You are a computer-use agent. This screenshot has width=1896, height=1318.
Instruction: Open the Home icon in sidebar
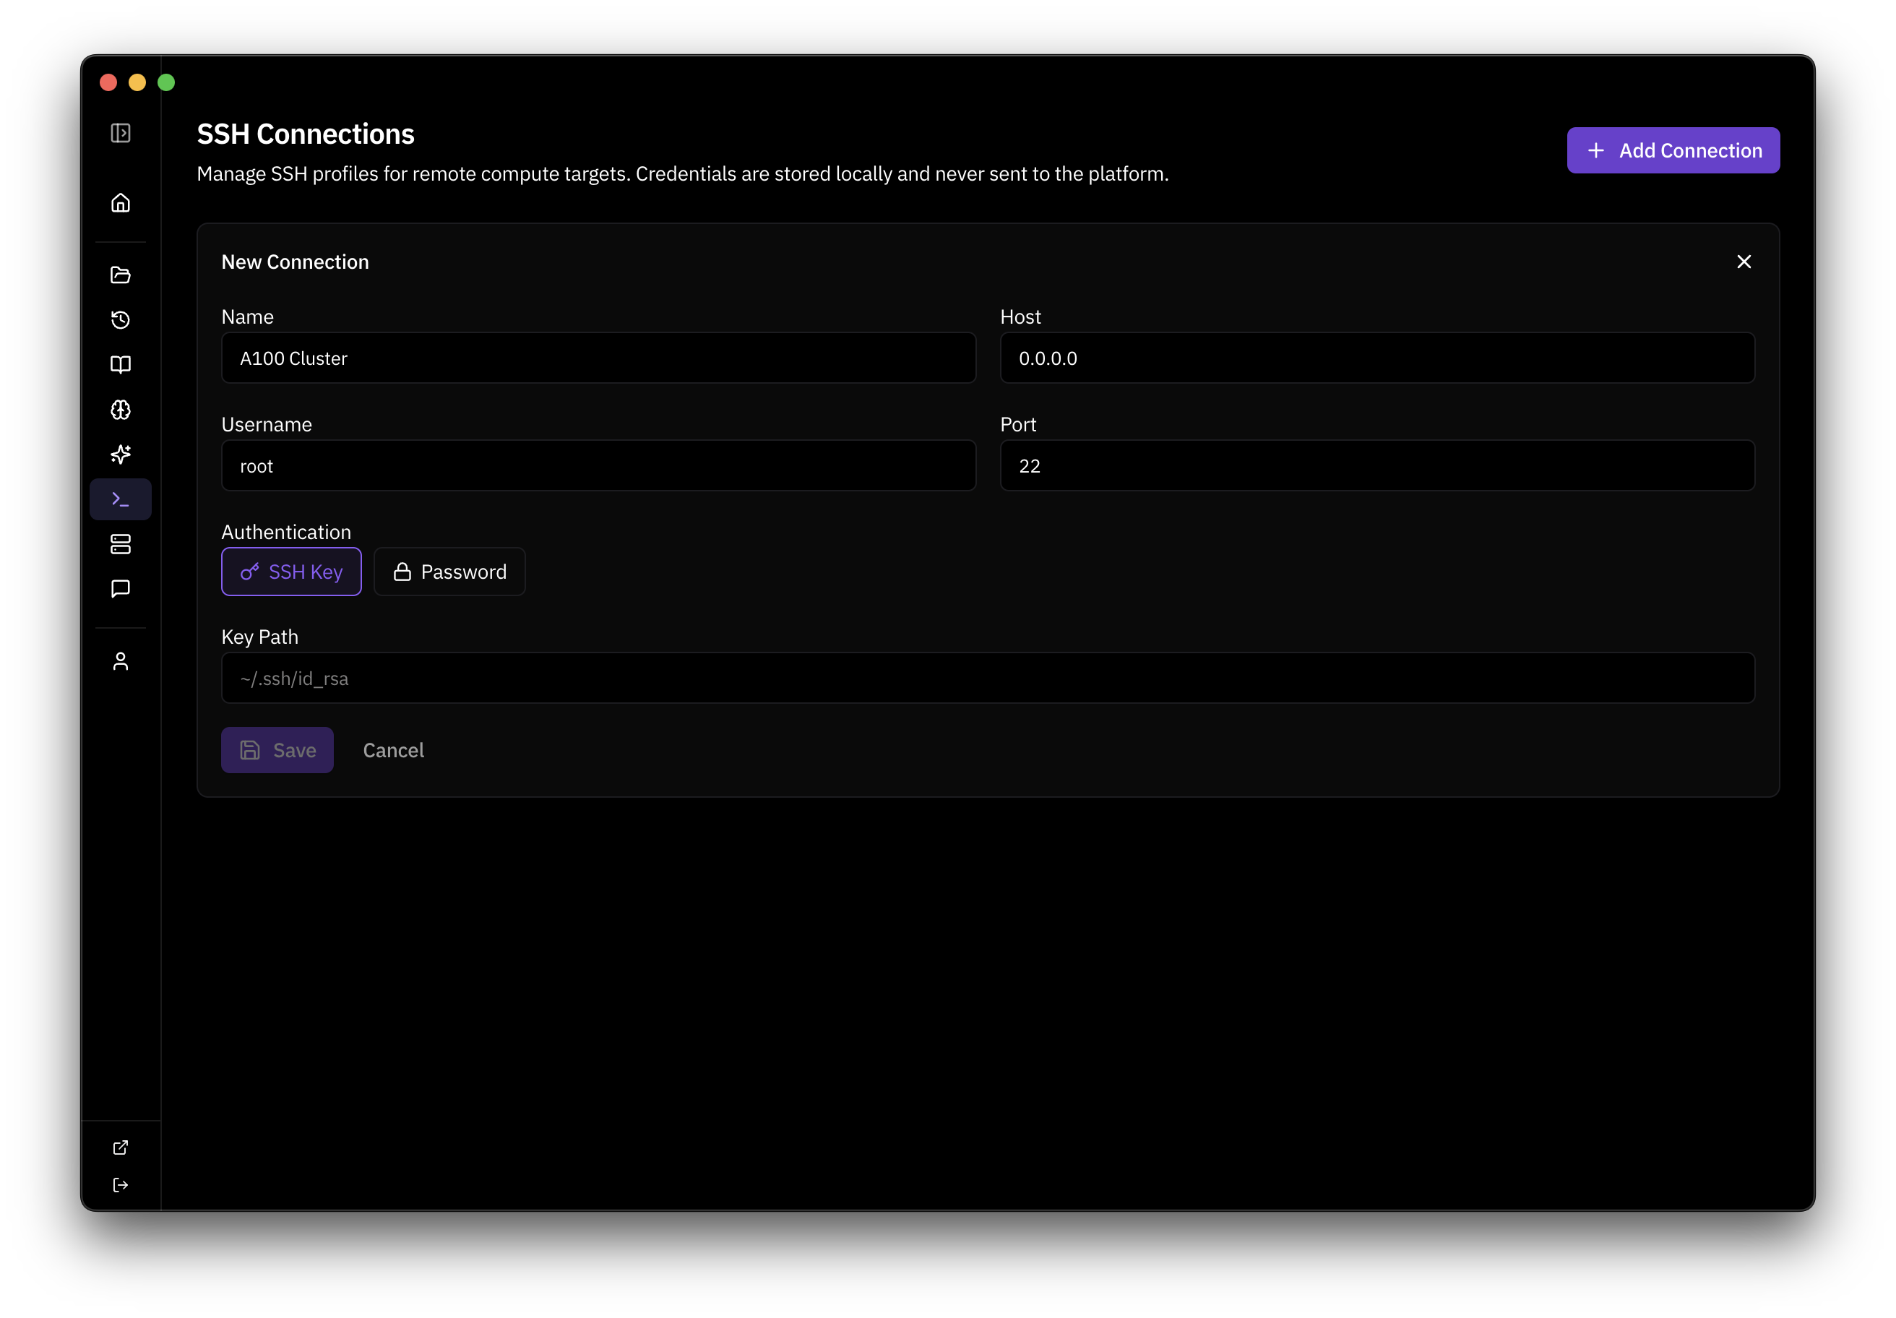pyautogui.click(x=121, y=203)
